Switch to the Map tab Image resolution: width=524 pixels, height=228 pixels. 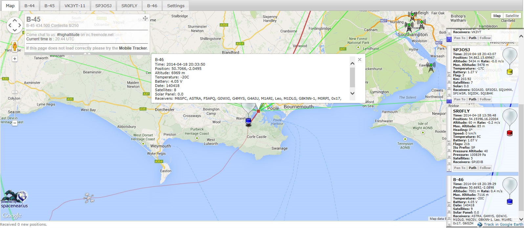tap(10, 6)
